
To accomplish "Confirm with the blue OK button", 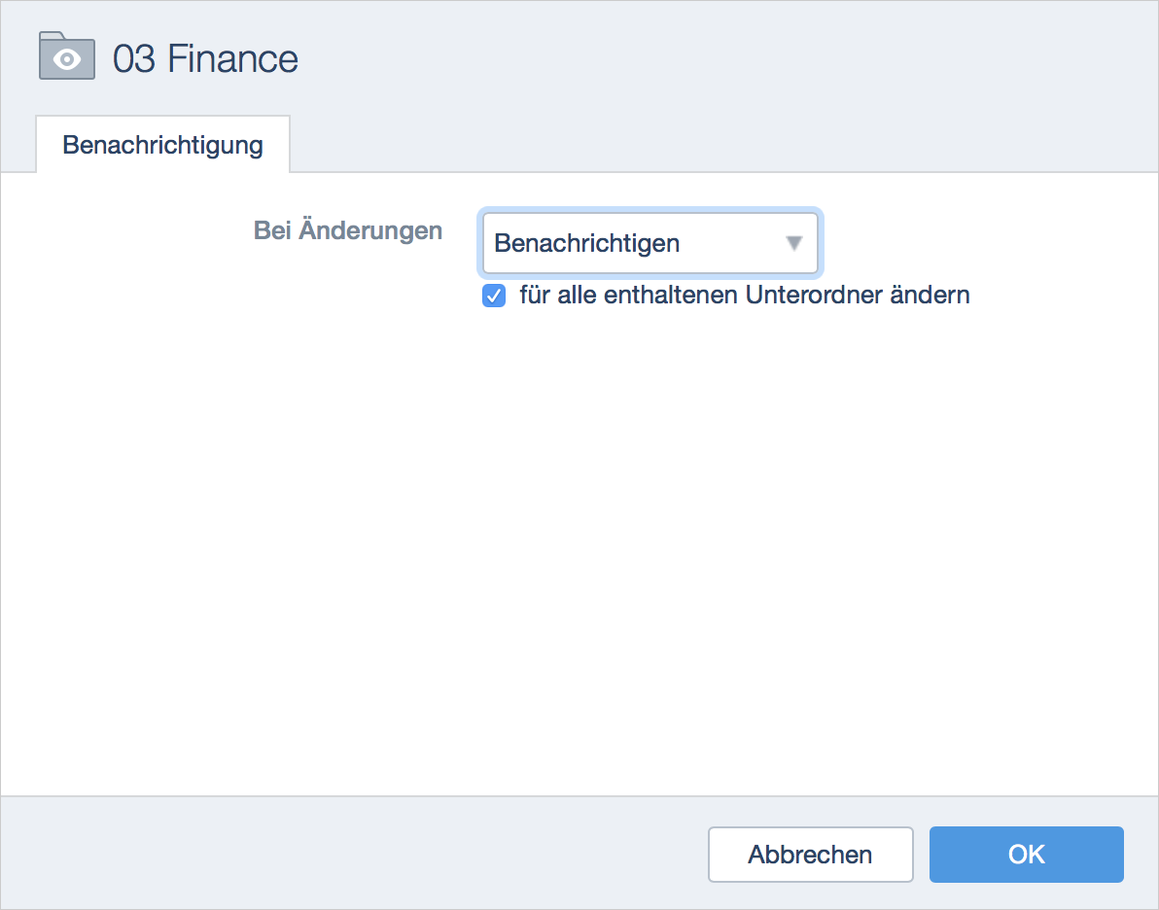I will point(1026,855).
